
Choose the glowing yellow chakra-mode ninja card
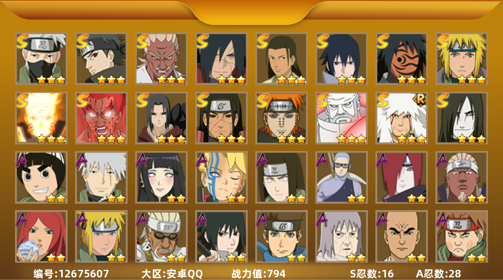pyautogui.click(x=41, y=118)
